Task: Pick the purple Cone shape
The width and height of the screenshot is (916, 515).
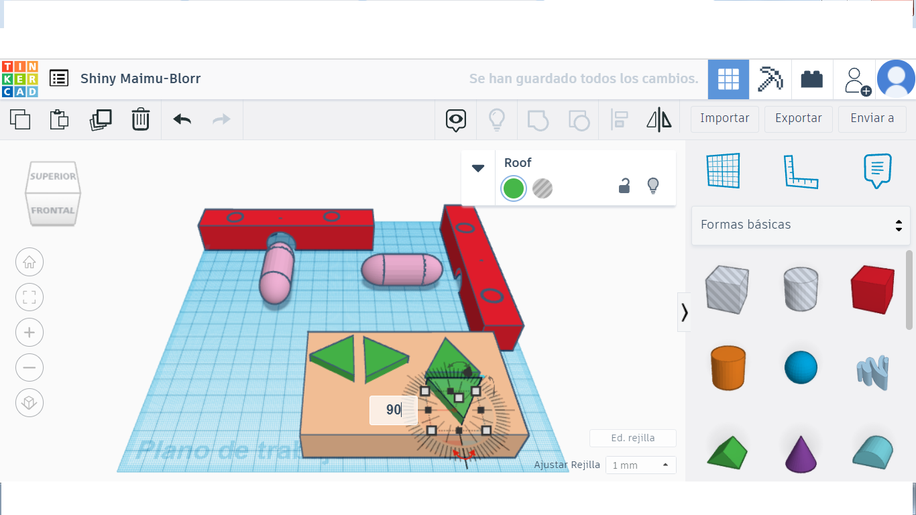Action: click(x=801, y=454)
